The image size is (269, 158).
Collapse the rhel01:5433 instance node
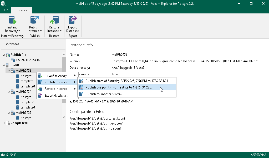[x=9, y=71]
